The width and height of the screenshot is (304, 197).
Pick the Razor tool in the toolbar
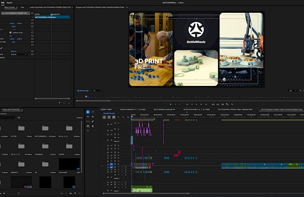93,117
